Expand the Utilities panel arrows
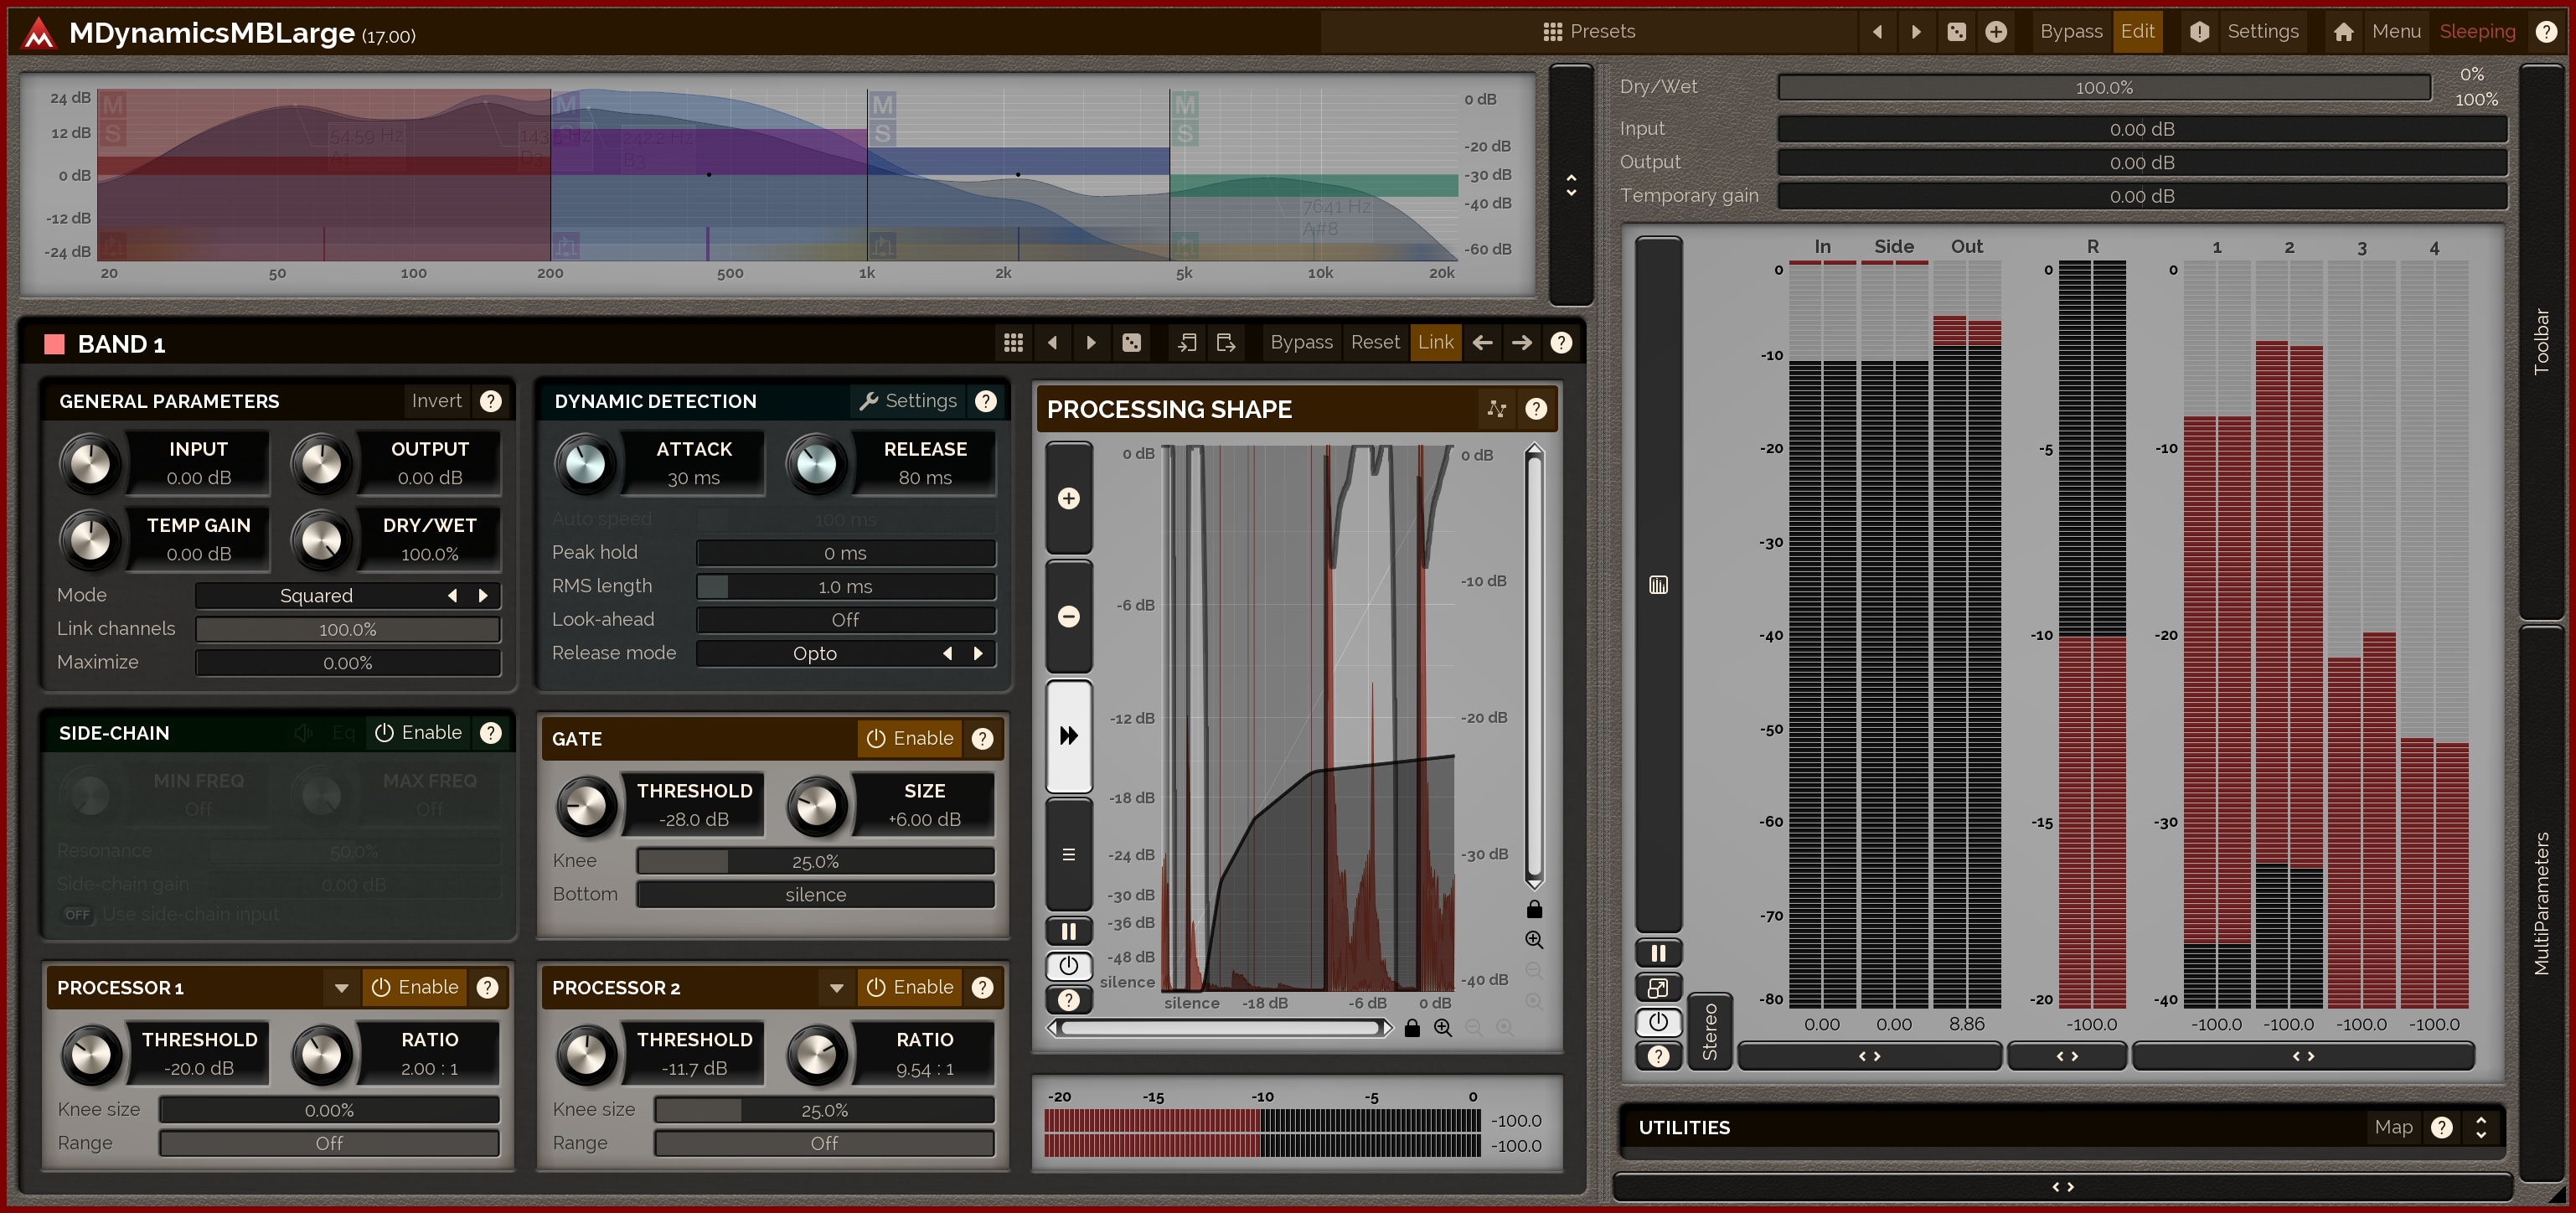The image size is (2576, 1213). (x=2480, y=1127)
